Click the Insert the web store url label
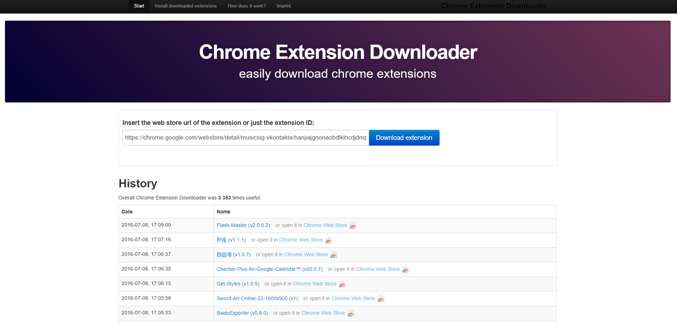677x324 pixels. click(218, 123)
